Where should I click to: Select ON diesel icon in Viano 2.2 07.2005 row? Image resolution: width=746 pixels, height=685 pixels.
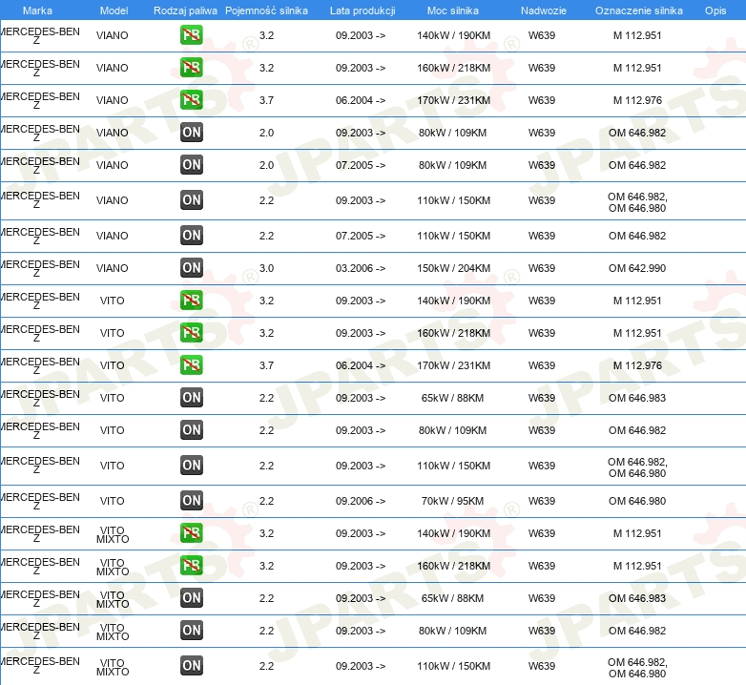[191, 235]
